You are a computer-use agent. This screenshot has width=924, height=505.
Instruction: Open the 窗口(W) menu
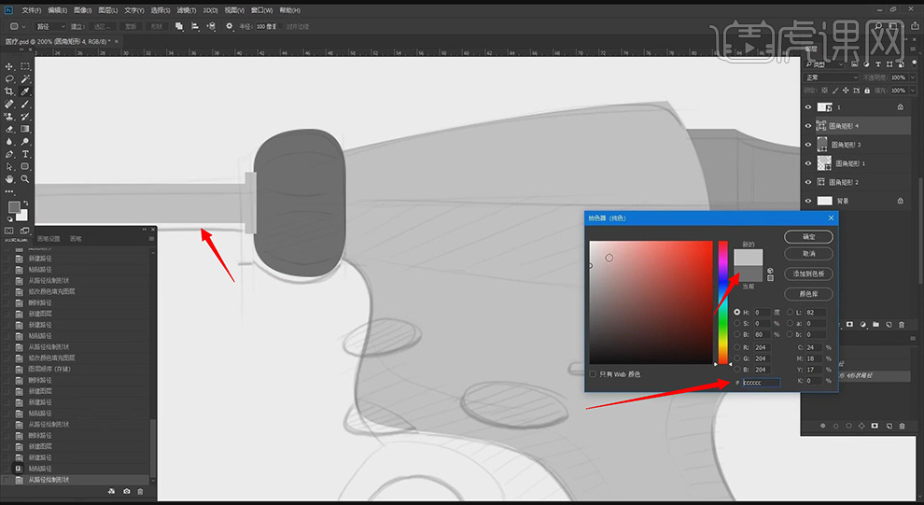[261, 10]
